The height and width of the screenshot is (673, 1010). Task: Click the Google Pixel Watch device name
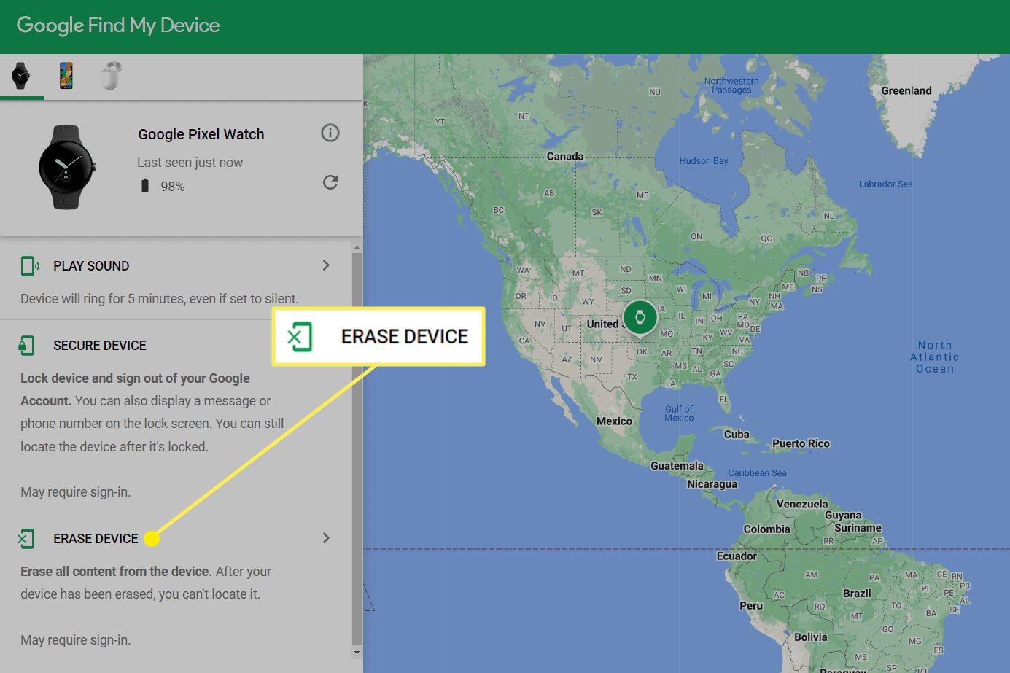(x=201, y=134)
